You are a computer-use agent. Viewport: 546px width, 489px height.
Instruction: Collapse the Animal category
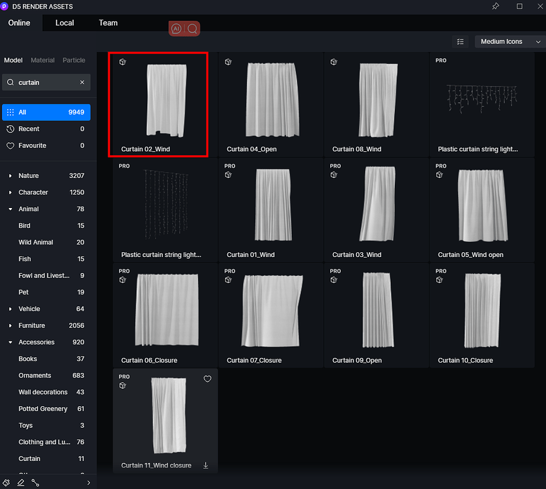pyautogui.click(x=9, y=209)
